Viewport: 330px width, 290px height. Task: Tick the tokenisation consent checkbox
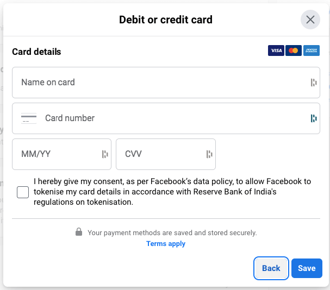[23, 192]
